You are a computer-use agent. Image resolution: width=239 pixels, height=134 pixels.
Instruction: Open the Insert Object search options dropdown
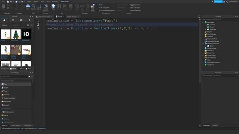click(x=31, y=77)
